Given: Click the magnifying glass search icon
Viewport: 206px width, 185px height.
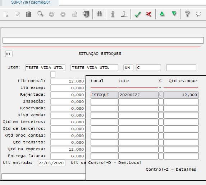Looking at the screenshot, I should (x=40, y=14).
